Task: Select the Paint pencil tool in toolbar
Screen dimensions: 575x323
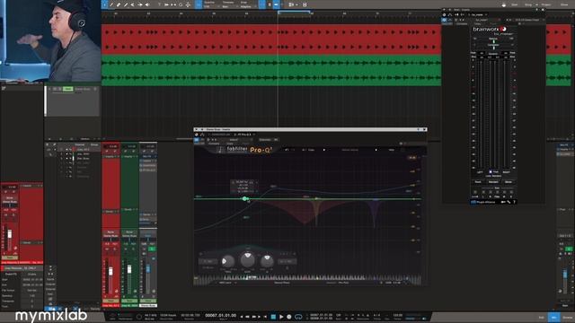Action: (126, 4)
